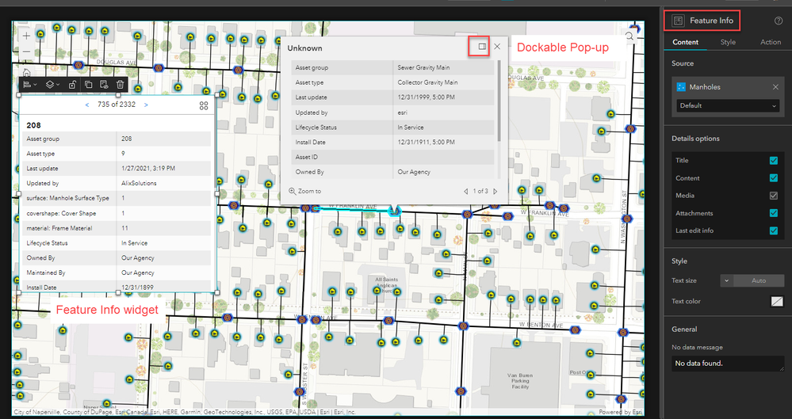The height and width of the screenshot is (419, 792).
Task: Select the widget's 'Lifecycle Status' row label
Action: tap(47, 243)
